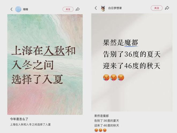Tap the hot-face emojis in caption

(x=100, y=130)
